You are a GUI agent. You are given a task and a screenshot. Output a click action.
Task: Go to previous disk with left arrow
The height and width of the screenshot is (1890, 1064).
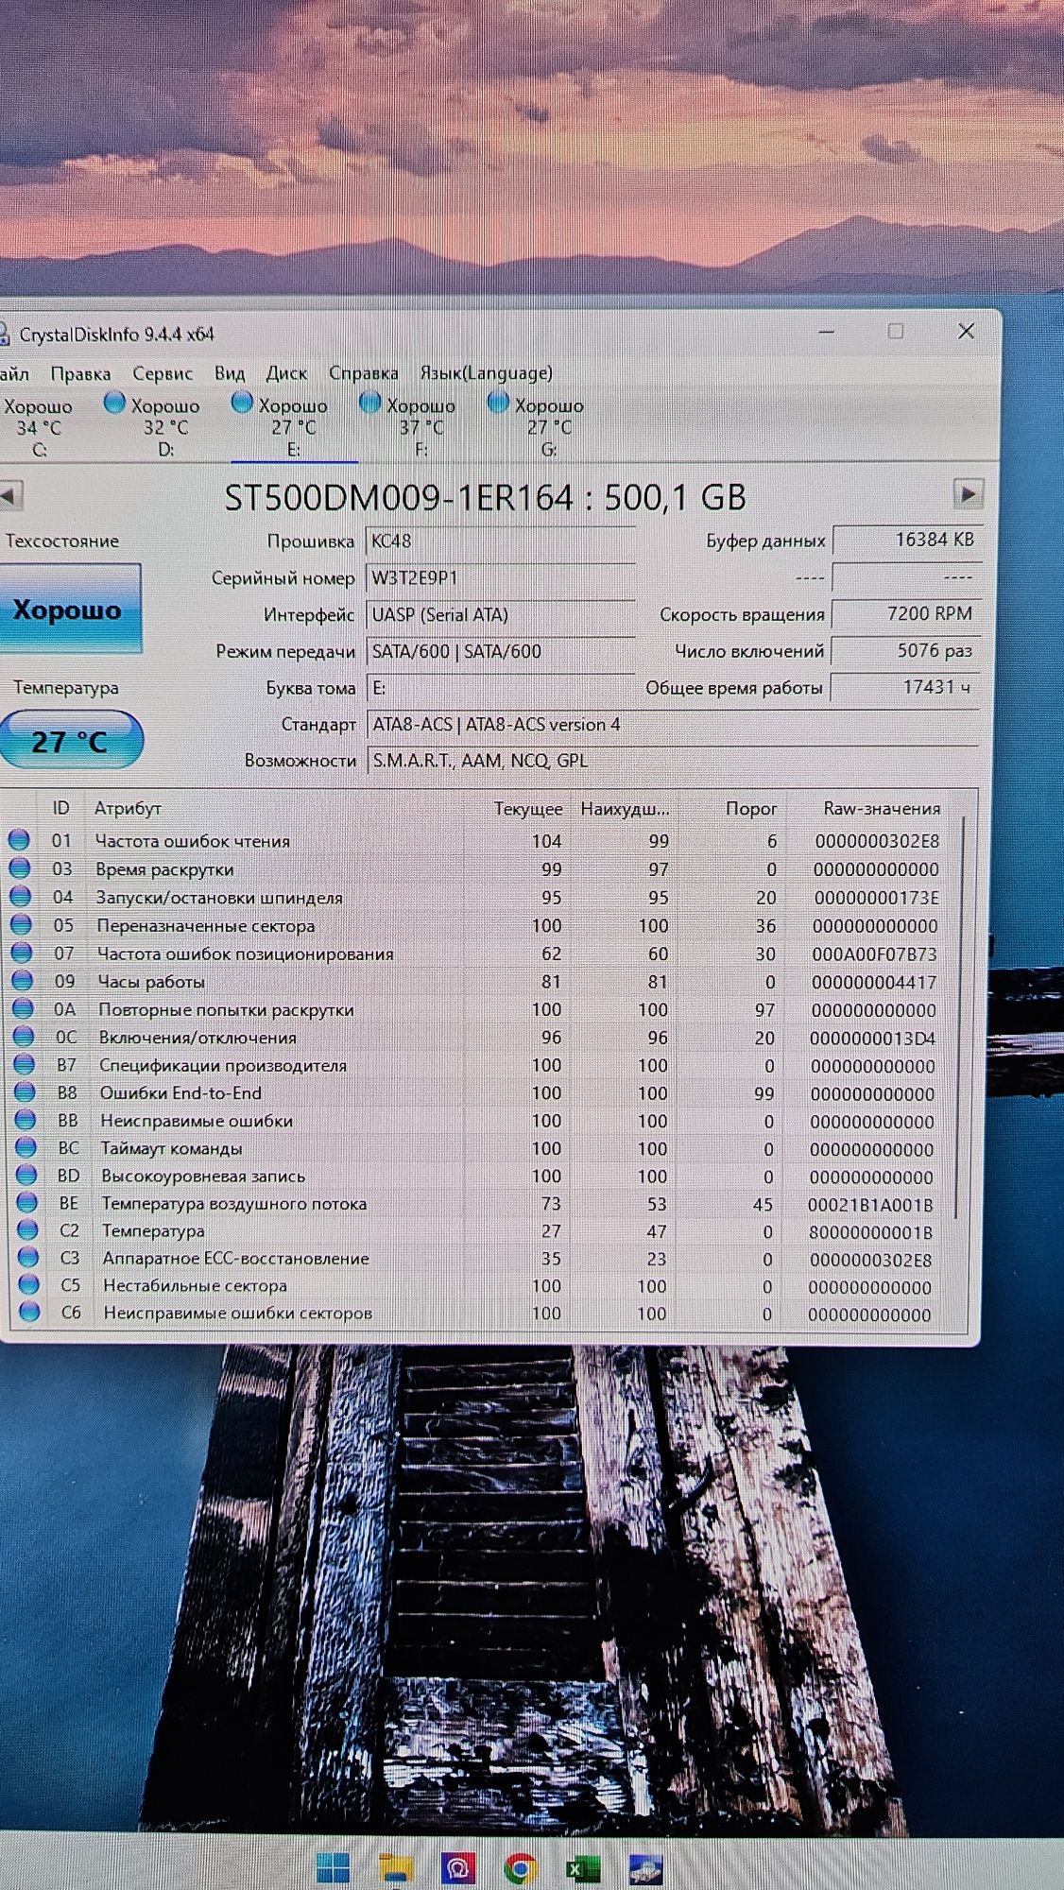[x=10, y=495]
